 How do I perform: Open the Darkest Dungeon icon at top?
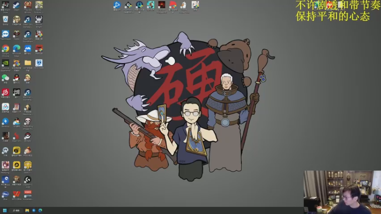pos(161,5)
